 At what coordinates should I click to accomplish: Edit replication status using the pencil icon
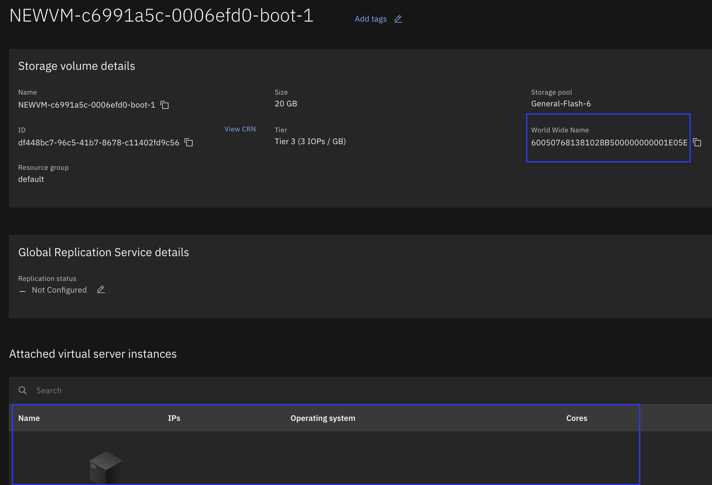pyautogui.click(x=101, y=289)
